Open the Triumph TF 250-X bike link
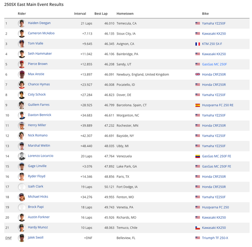The image size is (252, 247). (215, 238)
